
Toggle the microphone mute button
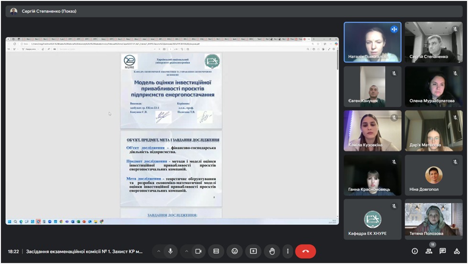click(x=170, y=251)
